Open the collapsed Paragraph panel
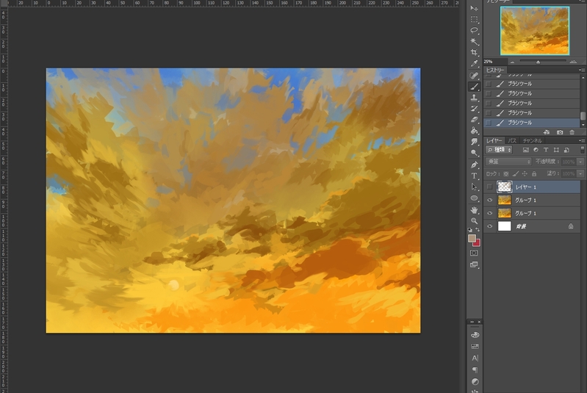587x393 pixels. coord(475,369)
